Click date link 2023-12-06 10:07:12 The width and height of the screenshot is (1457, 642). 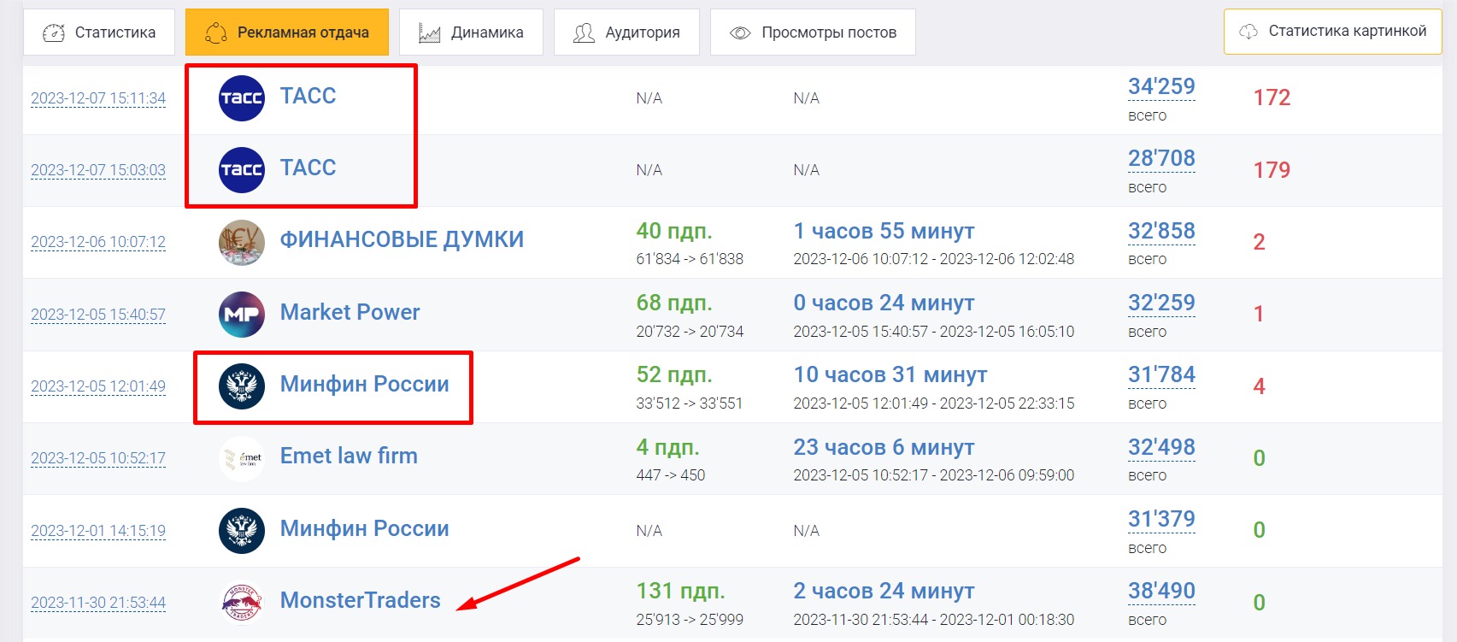point(98,242)
